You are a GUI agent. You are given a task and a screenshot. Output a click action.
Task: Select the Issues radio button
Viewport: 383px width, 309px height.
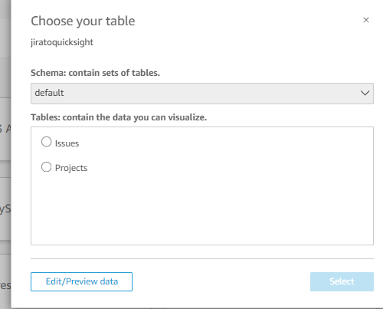coord(46,142)
